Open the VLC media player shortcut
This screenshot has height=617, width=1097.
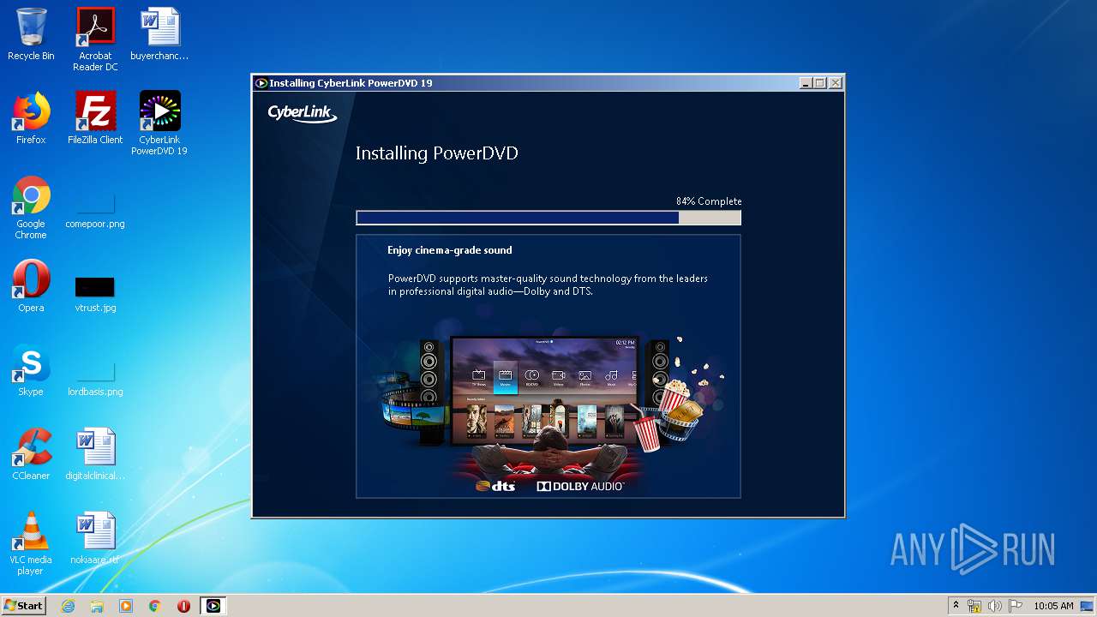click(31, 543)
